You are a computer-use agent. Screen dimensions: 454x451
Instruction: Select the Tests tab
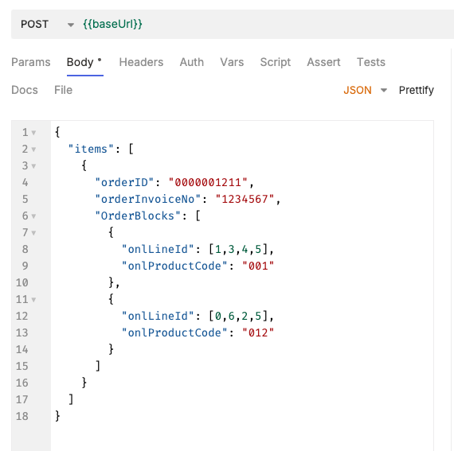tap(371, 62)
